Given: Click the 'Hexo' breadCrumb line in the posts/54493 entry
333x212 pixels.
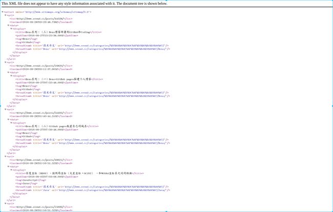Looking at the screenshot, I should [x=93, y=143].
